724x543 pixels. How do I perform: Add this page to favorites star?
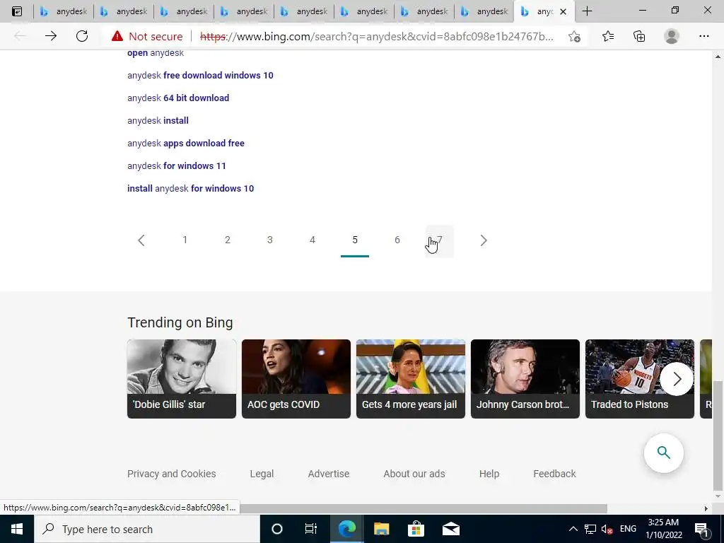574,36
